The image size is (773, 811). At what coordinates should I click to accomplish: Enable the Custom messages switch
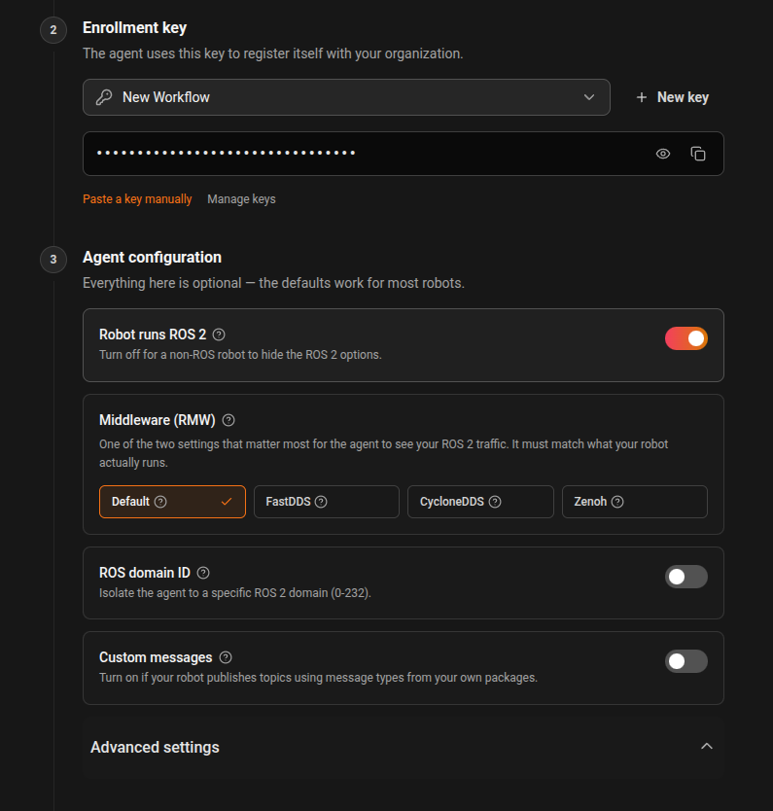(686, 661)
